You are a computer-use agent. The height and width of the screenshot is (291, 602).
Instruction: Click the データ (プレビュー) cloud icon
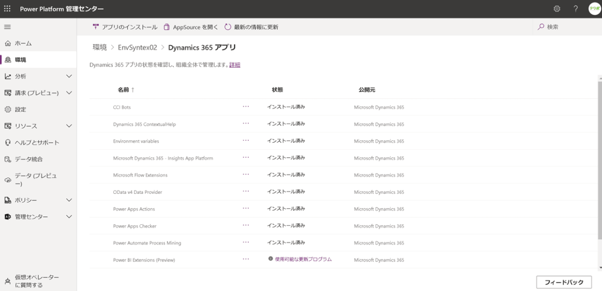[x=8, y=180]
